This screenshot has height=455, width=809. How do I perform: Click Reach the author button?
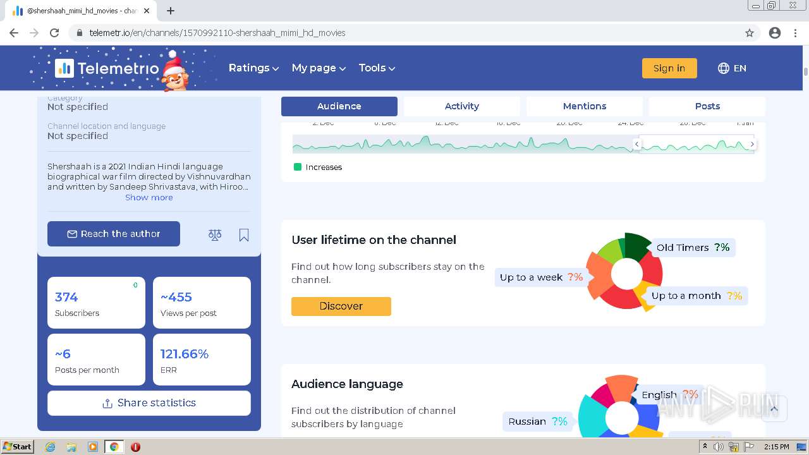coord(114,234)
